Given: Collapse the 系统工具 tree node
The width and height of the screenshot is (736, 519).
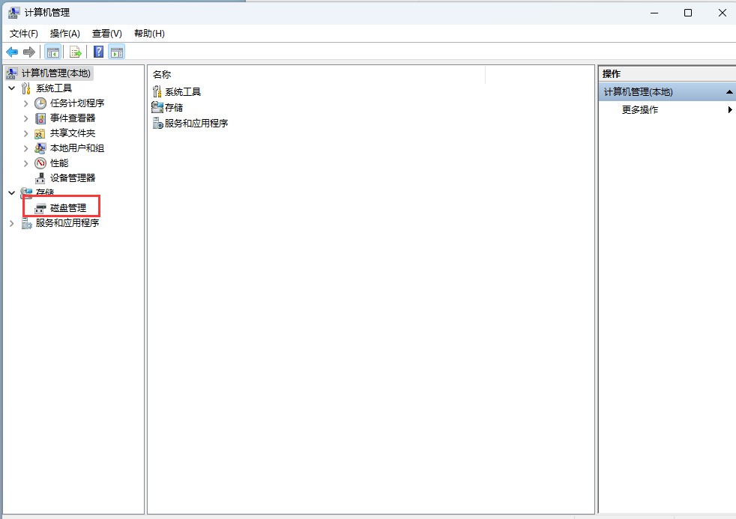Looking at the screenshot, I should pos(11,88).
